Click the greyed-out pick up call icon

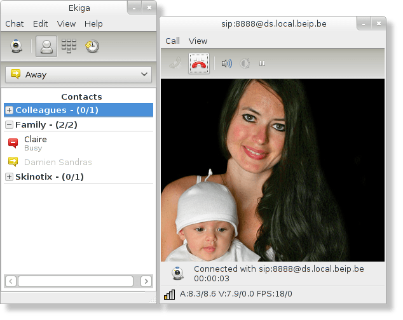(175, 63)
